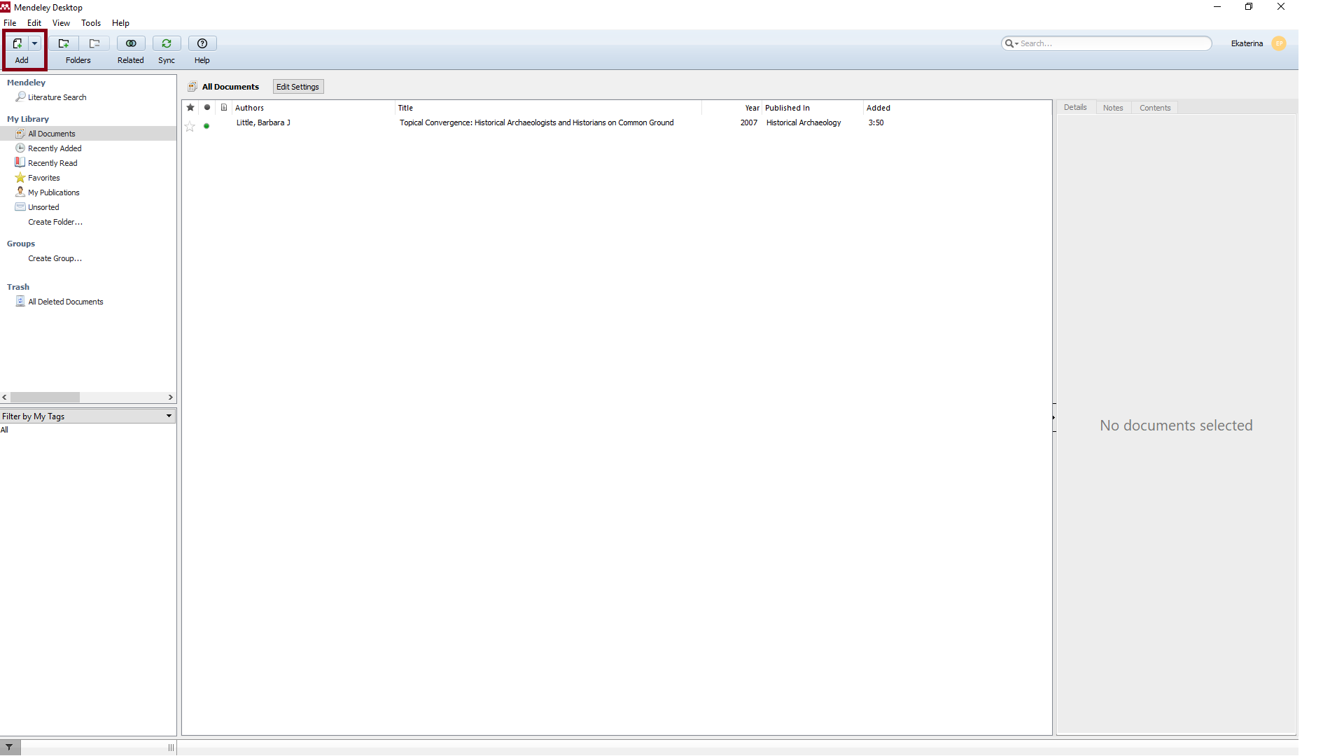The height and width of the screenshot is (756, 1344).
Task: Open the Filter by My Tags dropdown
Action: [87, 416]
